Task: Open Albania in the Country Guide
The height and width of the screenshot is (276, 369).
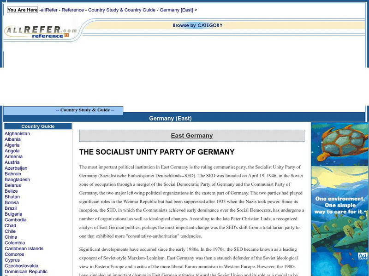Action: coord(13,139)
